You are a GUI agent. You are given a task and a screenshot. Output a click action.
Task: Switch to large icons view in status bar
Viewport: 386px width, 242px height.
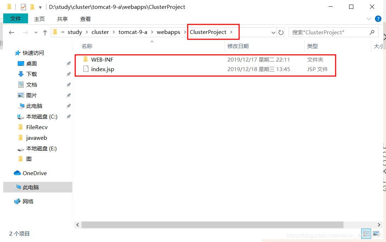click(376, 233)
